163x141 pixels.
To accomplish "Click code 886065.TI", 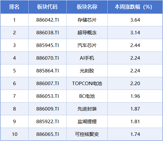I will [x=48, y=134].
